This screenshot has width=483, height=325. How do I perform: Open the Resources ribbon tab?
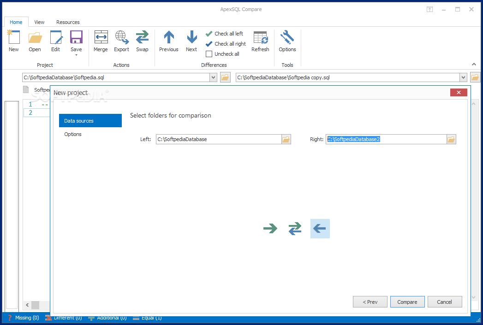pos(68,22)
